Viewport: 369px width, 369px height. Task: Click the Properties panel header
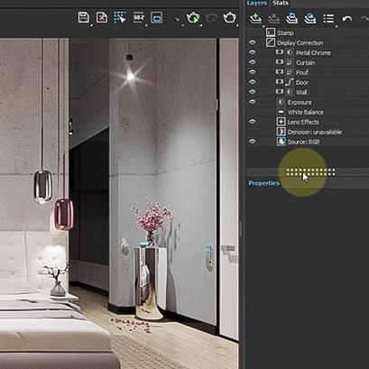pos(263,183)
